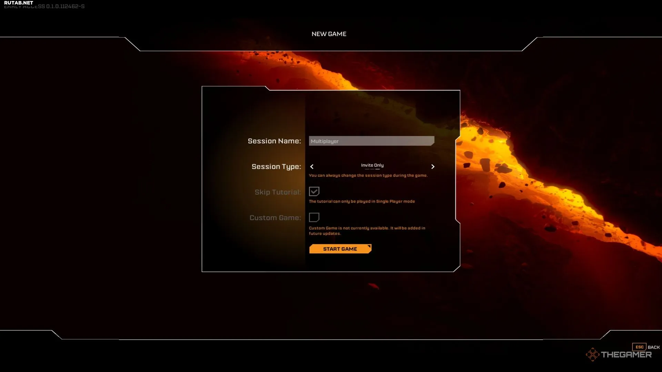Image resolution: width=662 pixels, height=372 pixels.
Task: Click the right arrow for Session Type
Action: coord(433,167)
